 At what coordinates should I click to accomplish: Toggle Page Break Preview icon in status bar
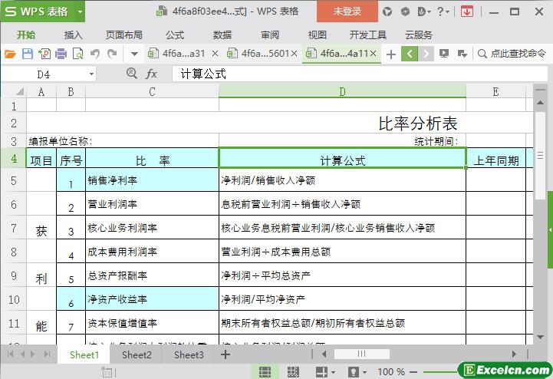tap(293, 371)
